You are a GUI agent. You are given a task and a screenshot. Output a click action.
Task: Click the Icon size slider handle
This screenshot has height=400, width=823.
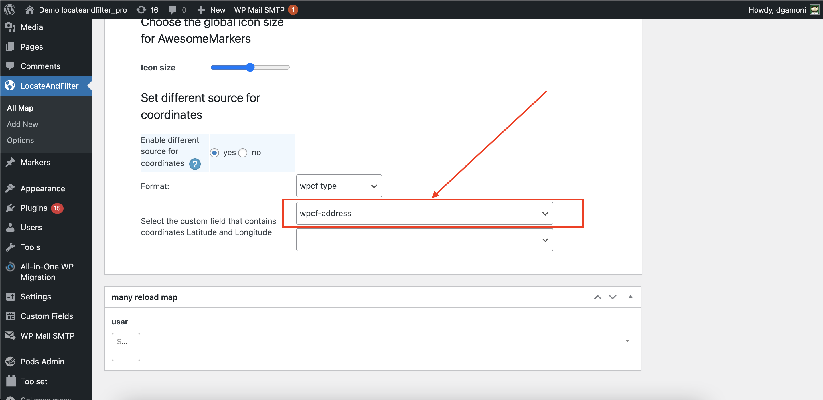pyautogui.click(x=250, y=67)
